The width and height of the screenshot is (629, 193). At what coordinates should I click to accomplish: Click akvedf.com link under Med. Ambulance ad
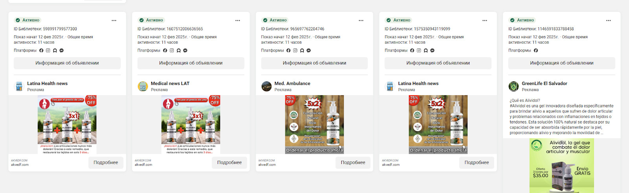pyautogui.click(x=267, y=165)
